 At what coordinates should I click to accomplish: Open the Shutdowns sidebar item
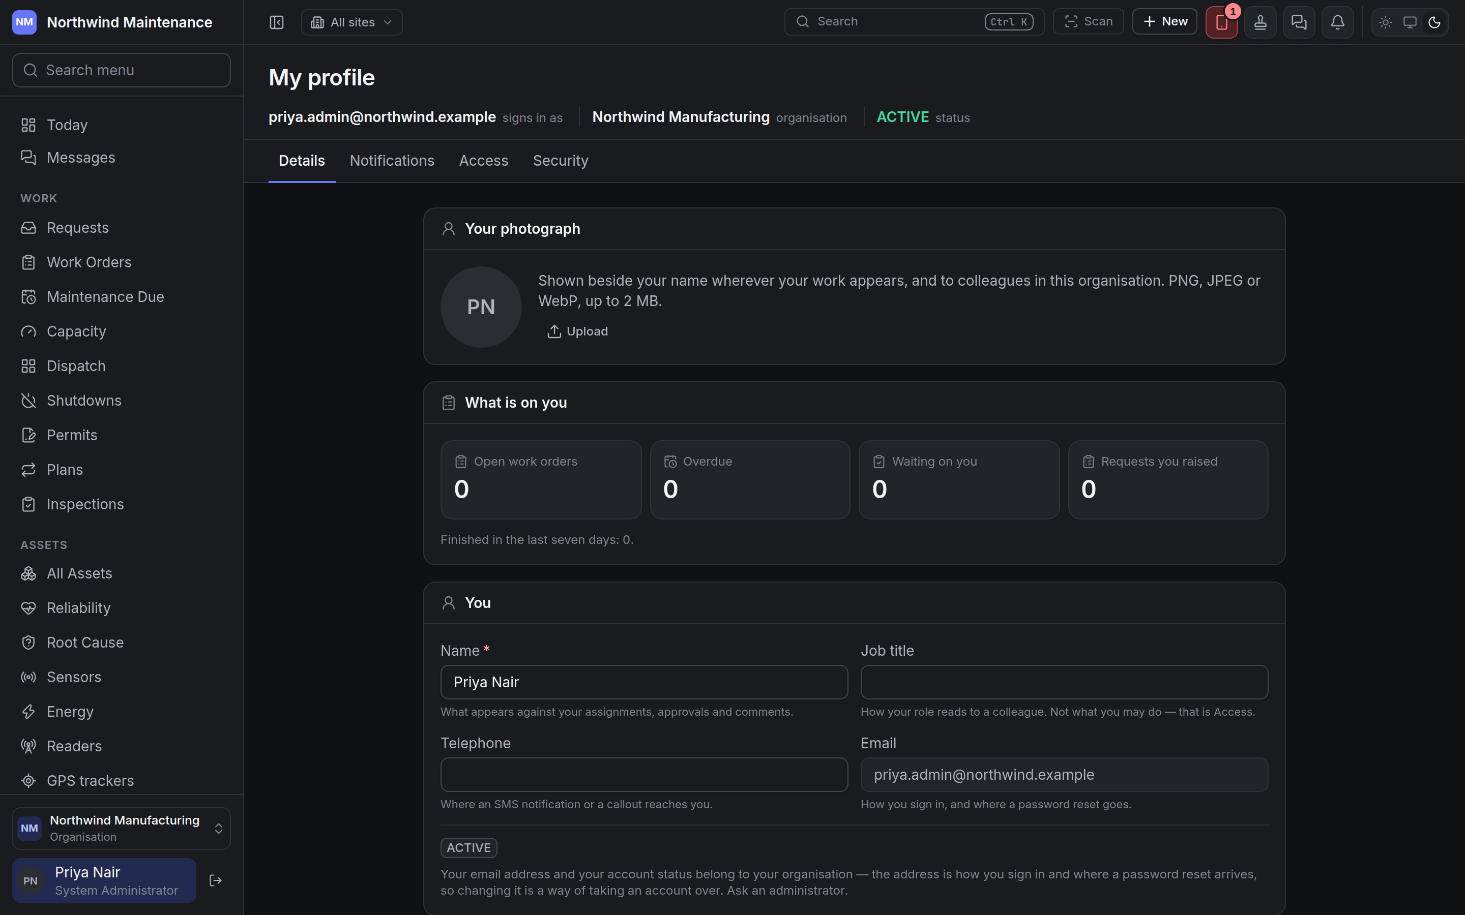pos(122,401)
